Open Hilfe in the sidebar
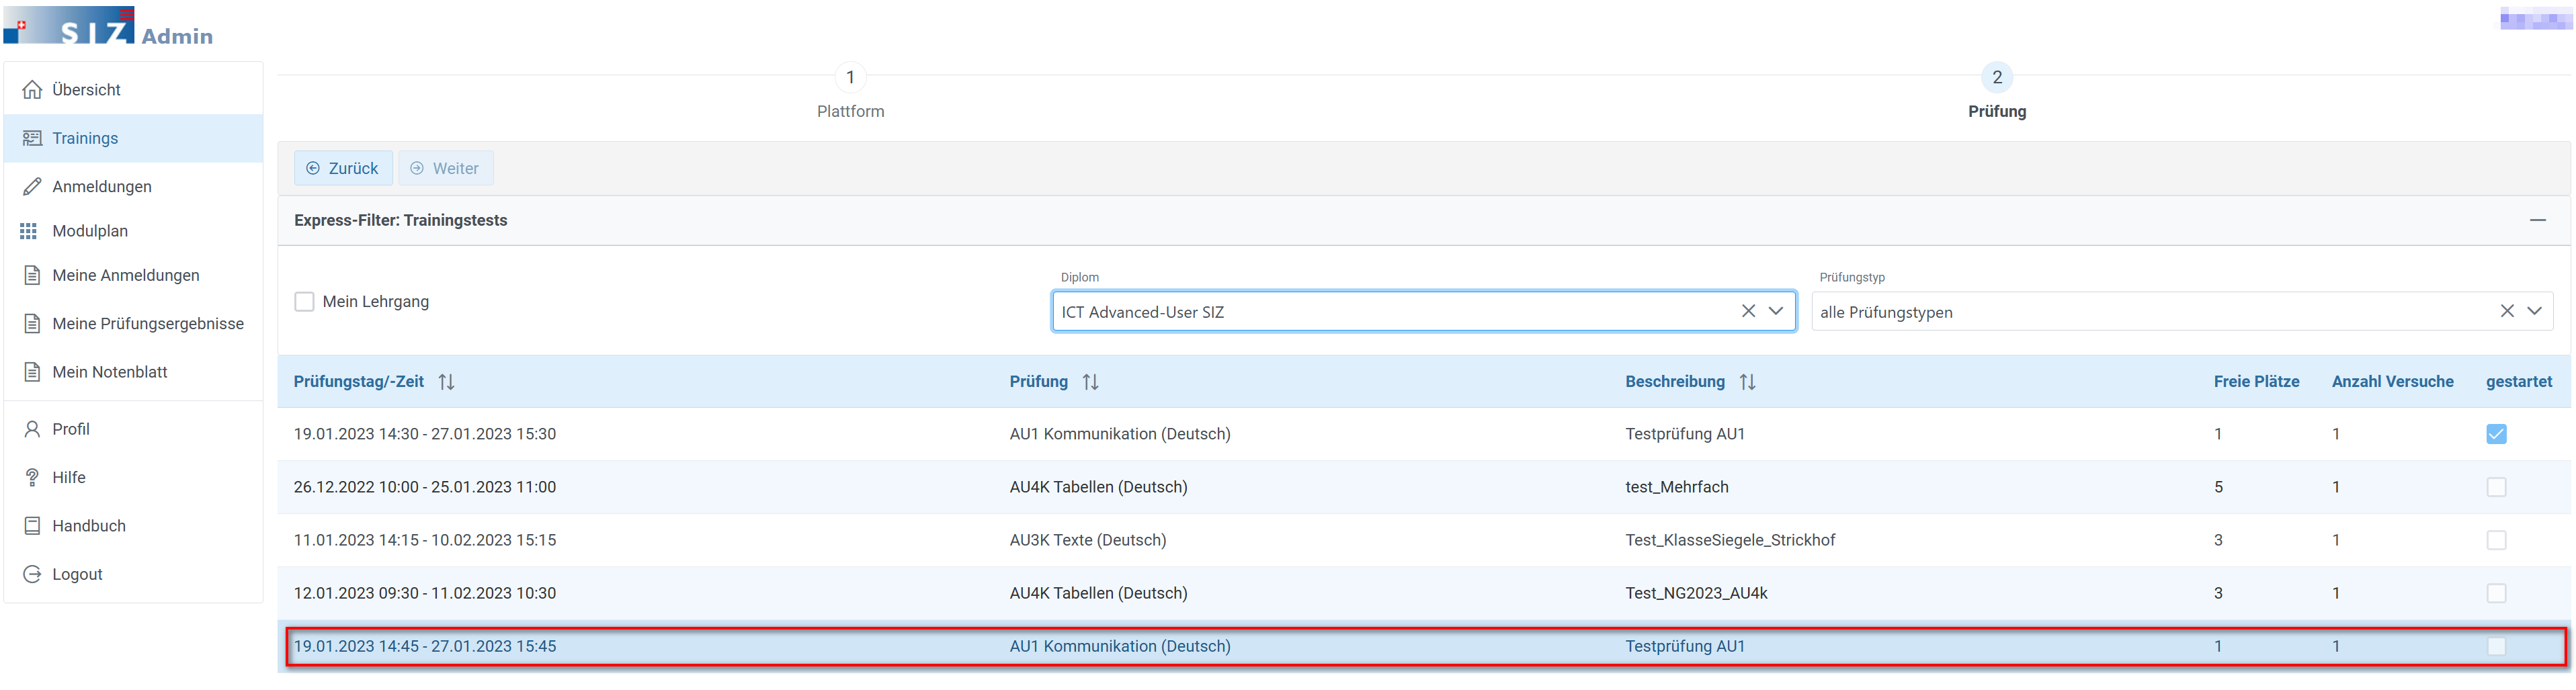This screenshot has height=690, width=2576. (x=134, y=478)
